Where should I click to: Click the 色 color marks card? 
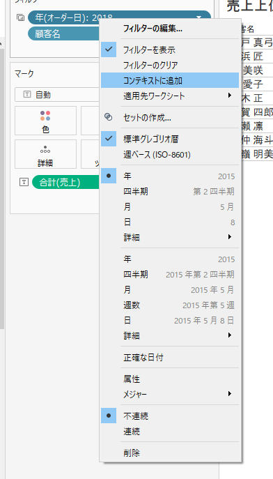click(45, 121)
